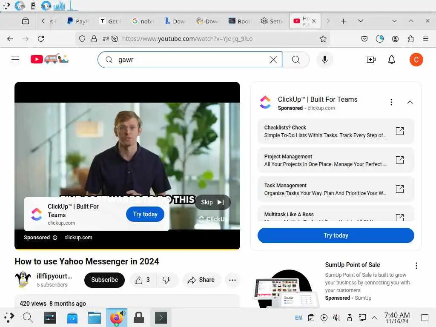This screenshot has width=436, height=327.
Task: Open a new browser tab
Action: click(x=344, y=21)
